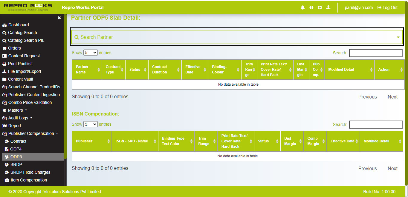
Task: Click the notification bell icon
Action: click(303, 7)
